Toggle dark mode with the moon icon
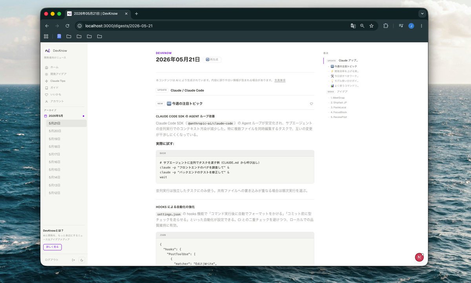471x283 pixels. click(x=82, y=260)
